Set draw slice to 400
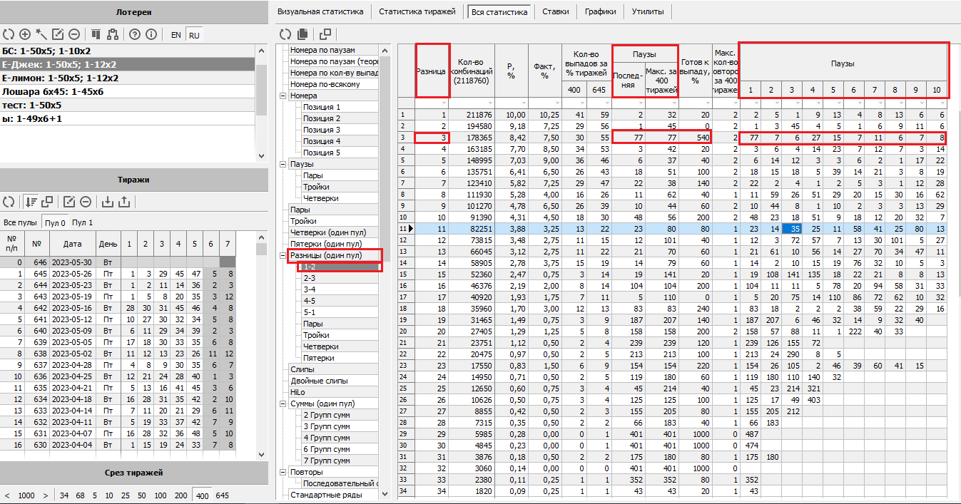The width and height of the screenshot is (961, 504). (x=203, y=495)
